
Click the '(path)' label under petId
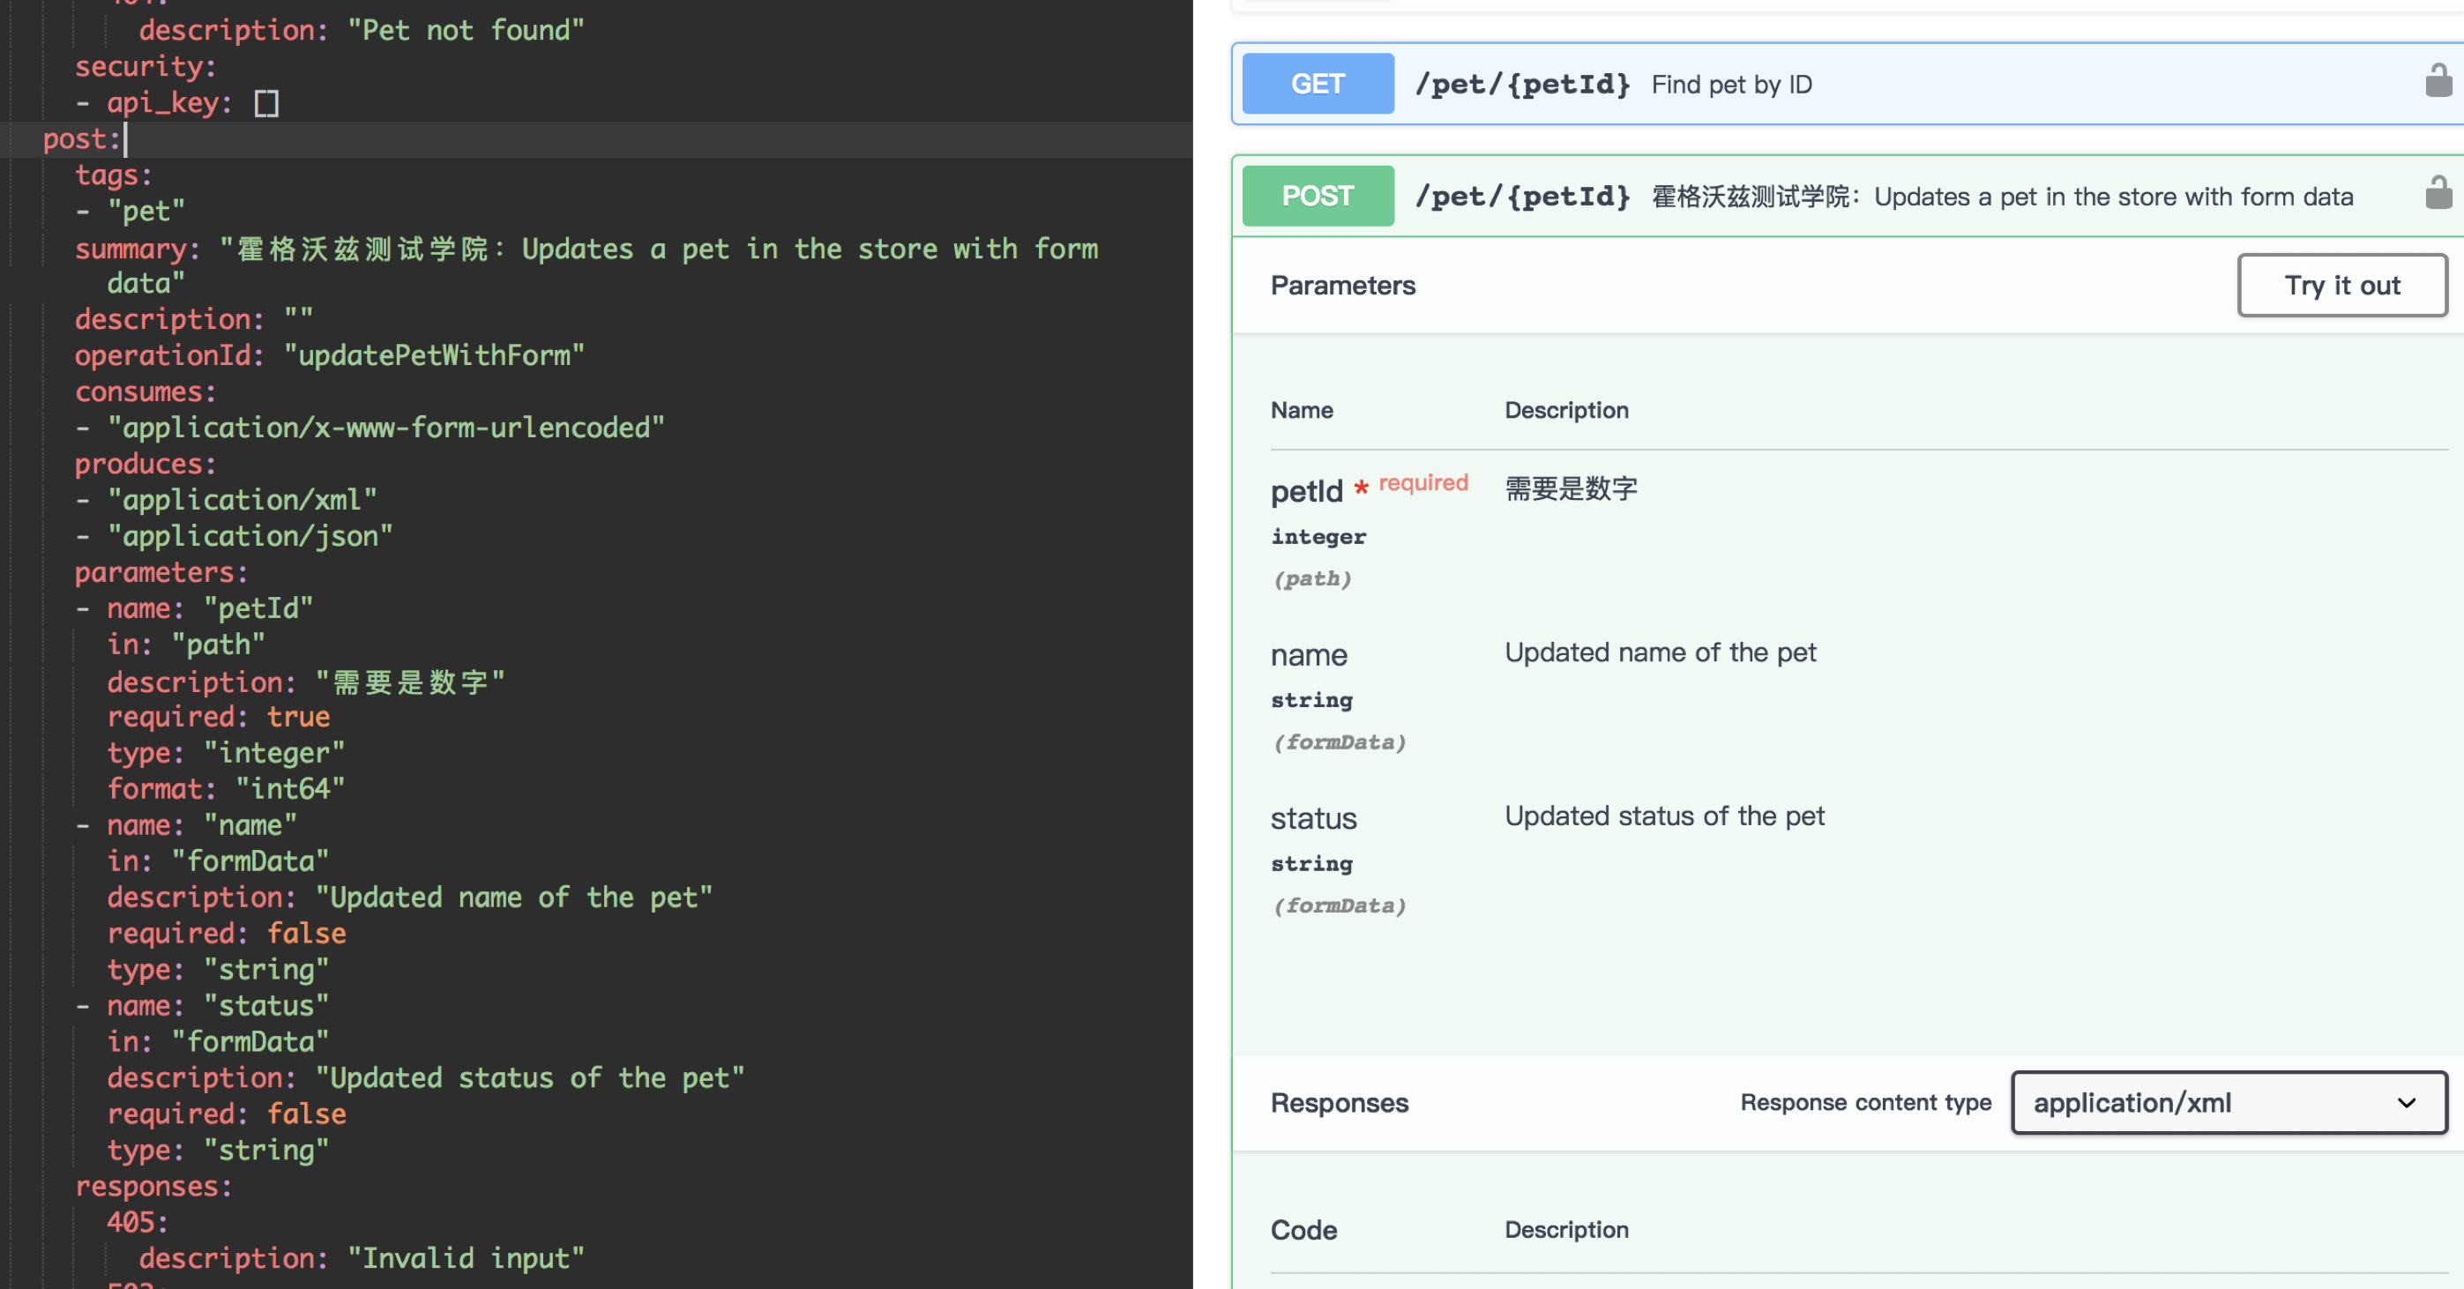[x=1311, y=578]
